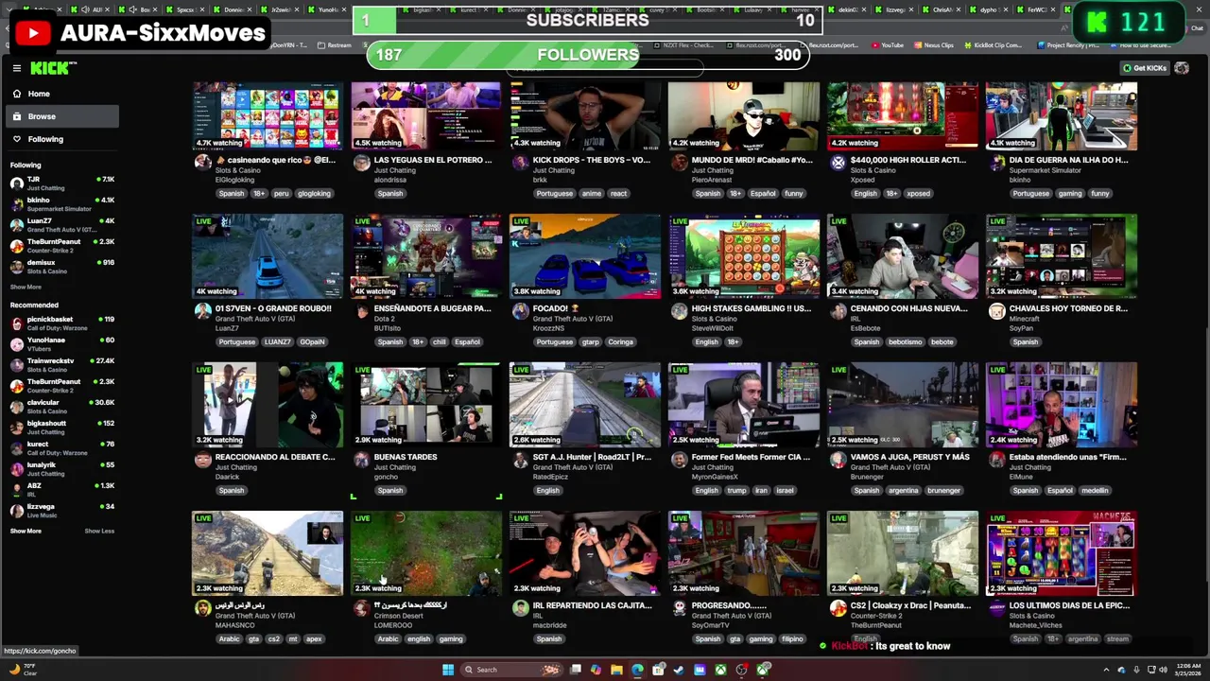The width and height of the screenshot is (1210, 681).
Task: Click the 'filipino' tag under SoyOmarTV's stream
Action: (x=792, y=639)
